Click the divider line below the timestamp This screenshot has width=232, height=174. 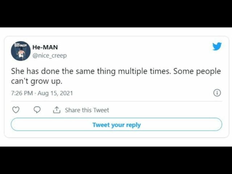116,101
